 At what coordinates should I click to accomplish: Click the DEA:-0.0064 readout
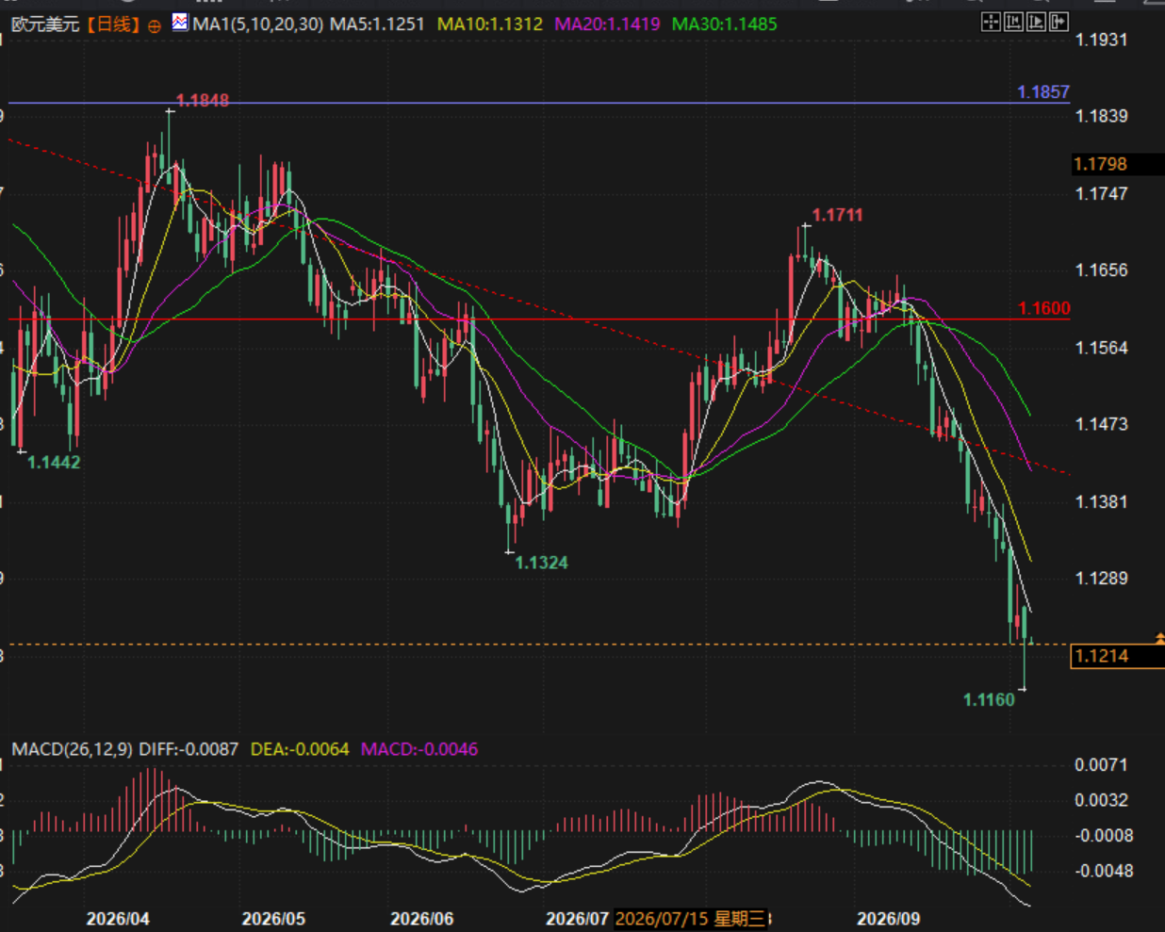tap(300, 749)
